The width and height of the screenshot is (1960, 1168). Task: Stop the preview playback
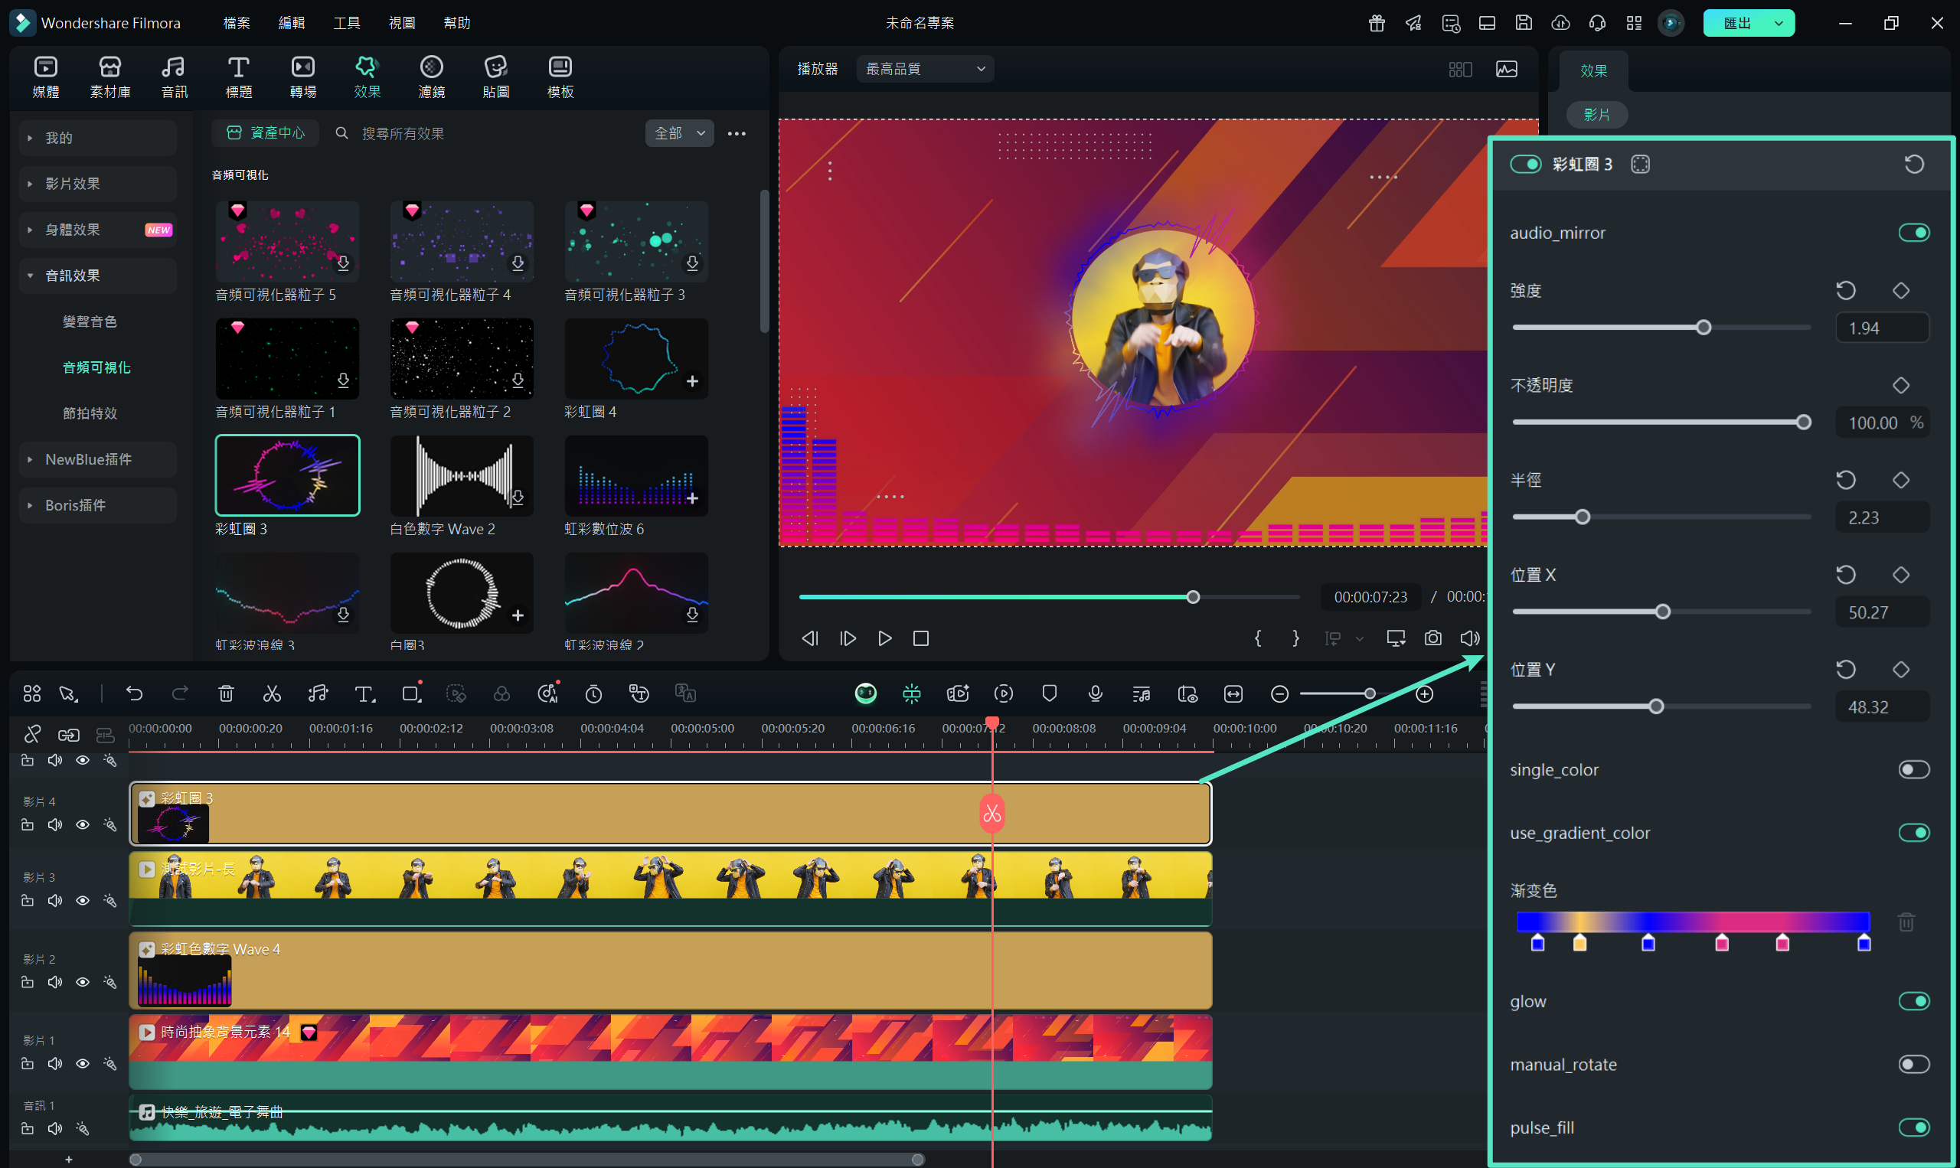(921, 638)
